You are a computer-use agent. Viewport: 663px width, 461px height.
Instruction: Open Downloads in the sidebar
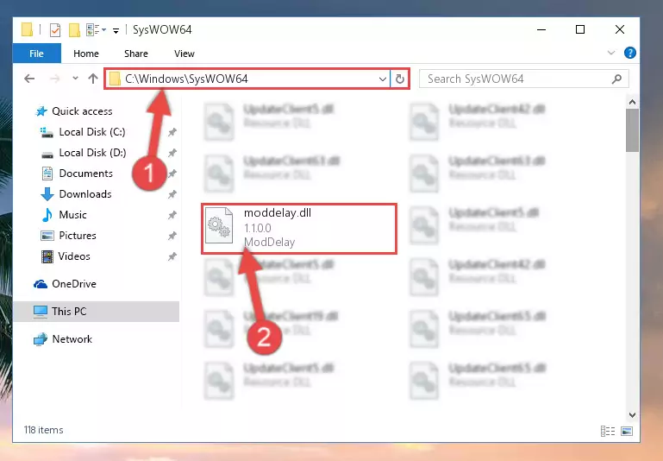click(85, 194)
